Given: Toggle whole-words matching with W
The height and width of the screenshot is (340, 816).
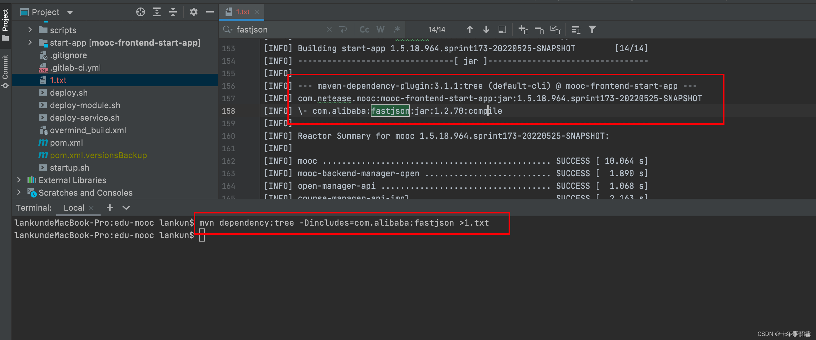Looking at the screenshot, I should 380,29.
